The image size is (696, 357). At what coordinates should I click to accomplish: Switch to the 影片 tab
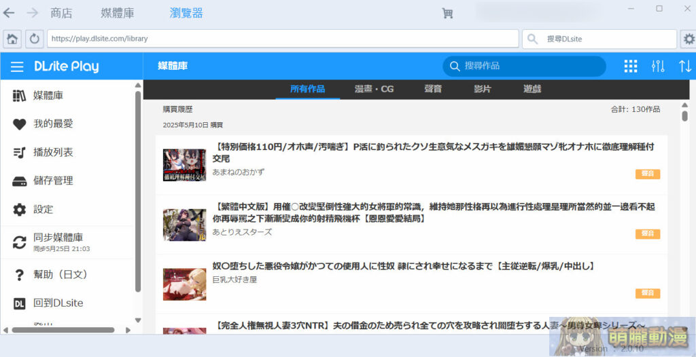point(483,89)
